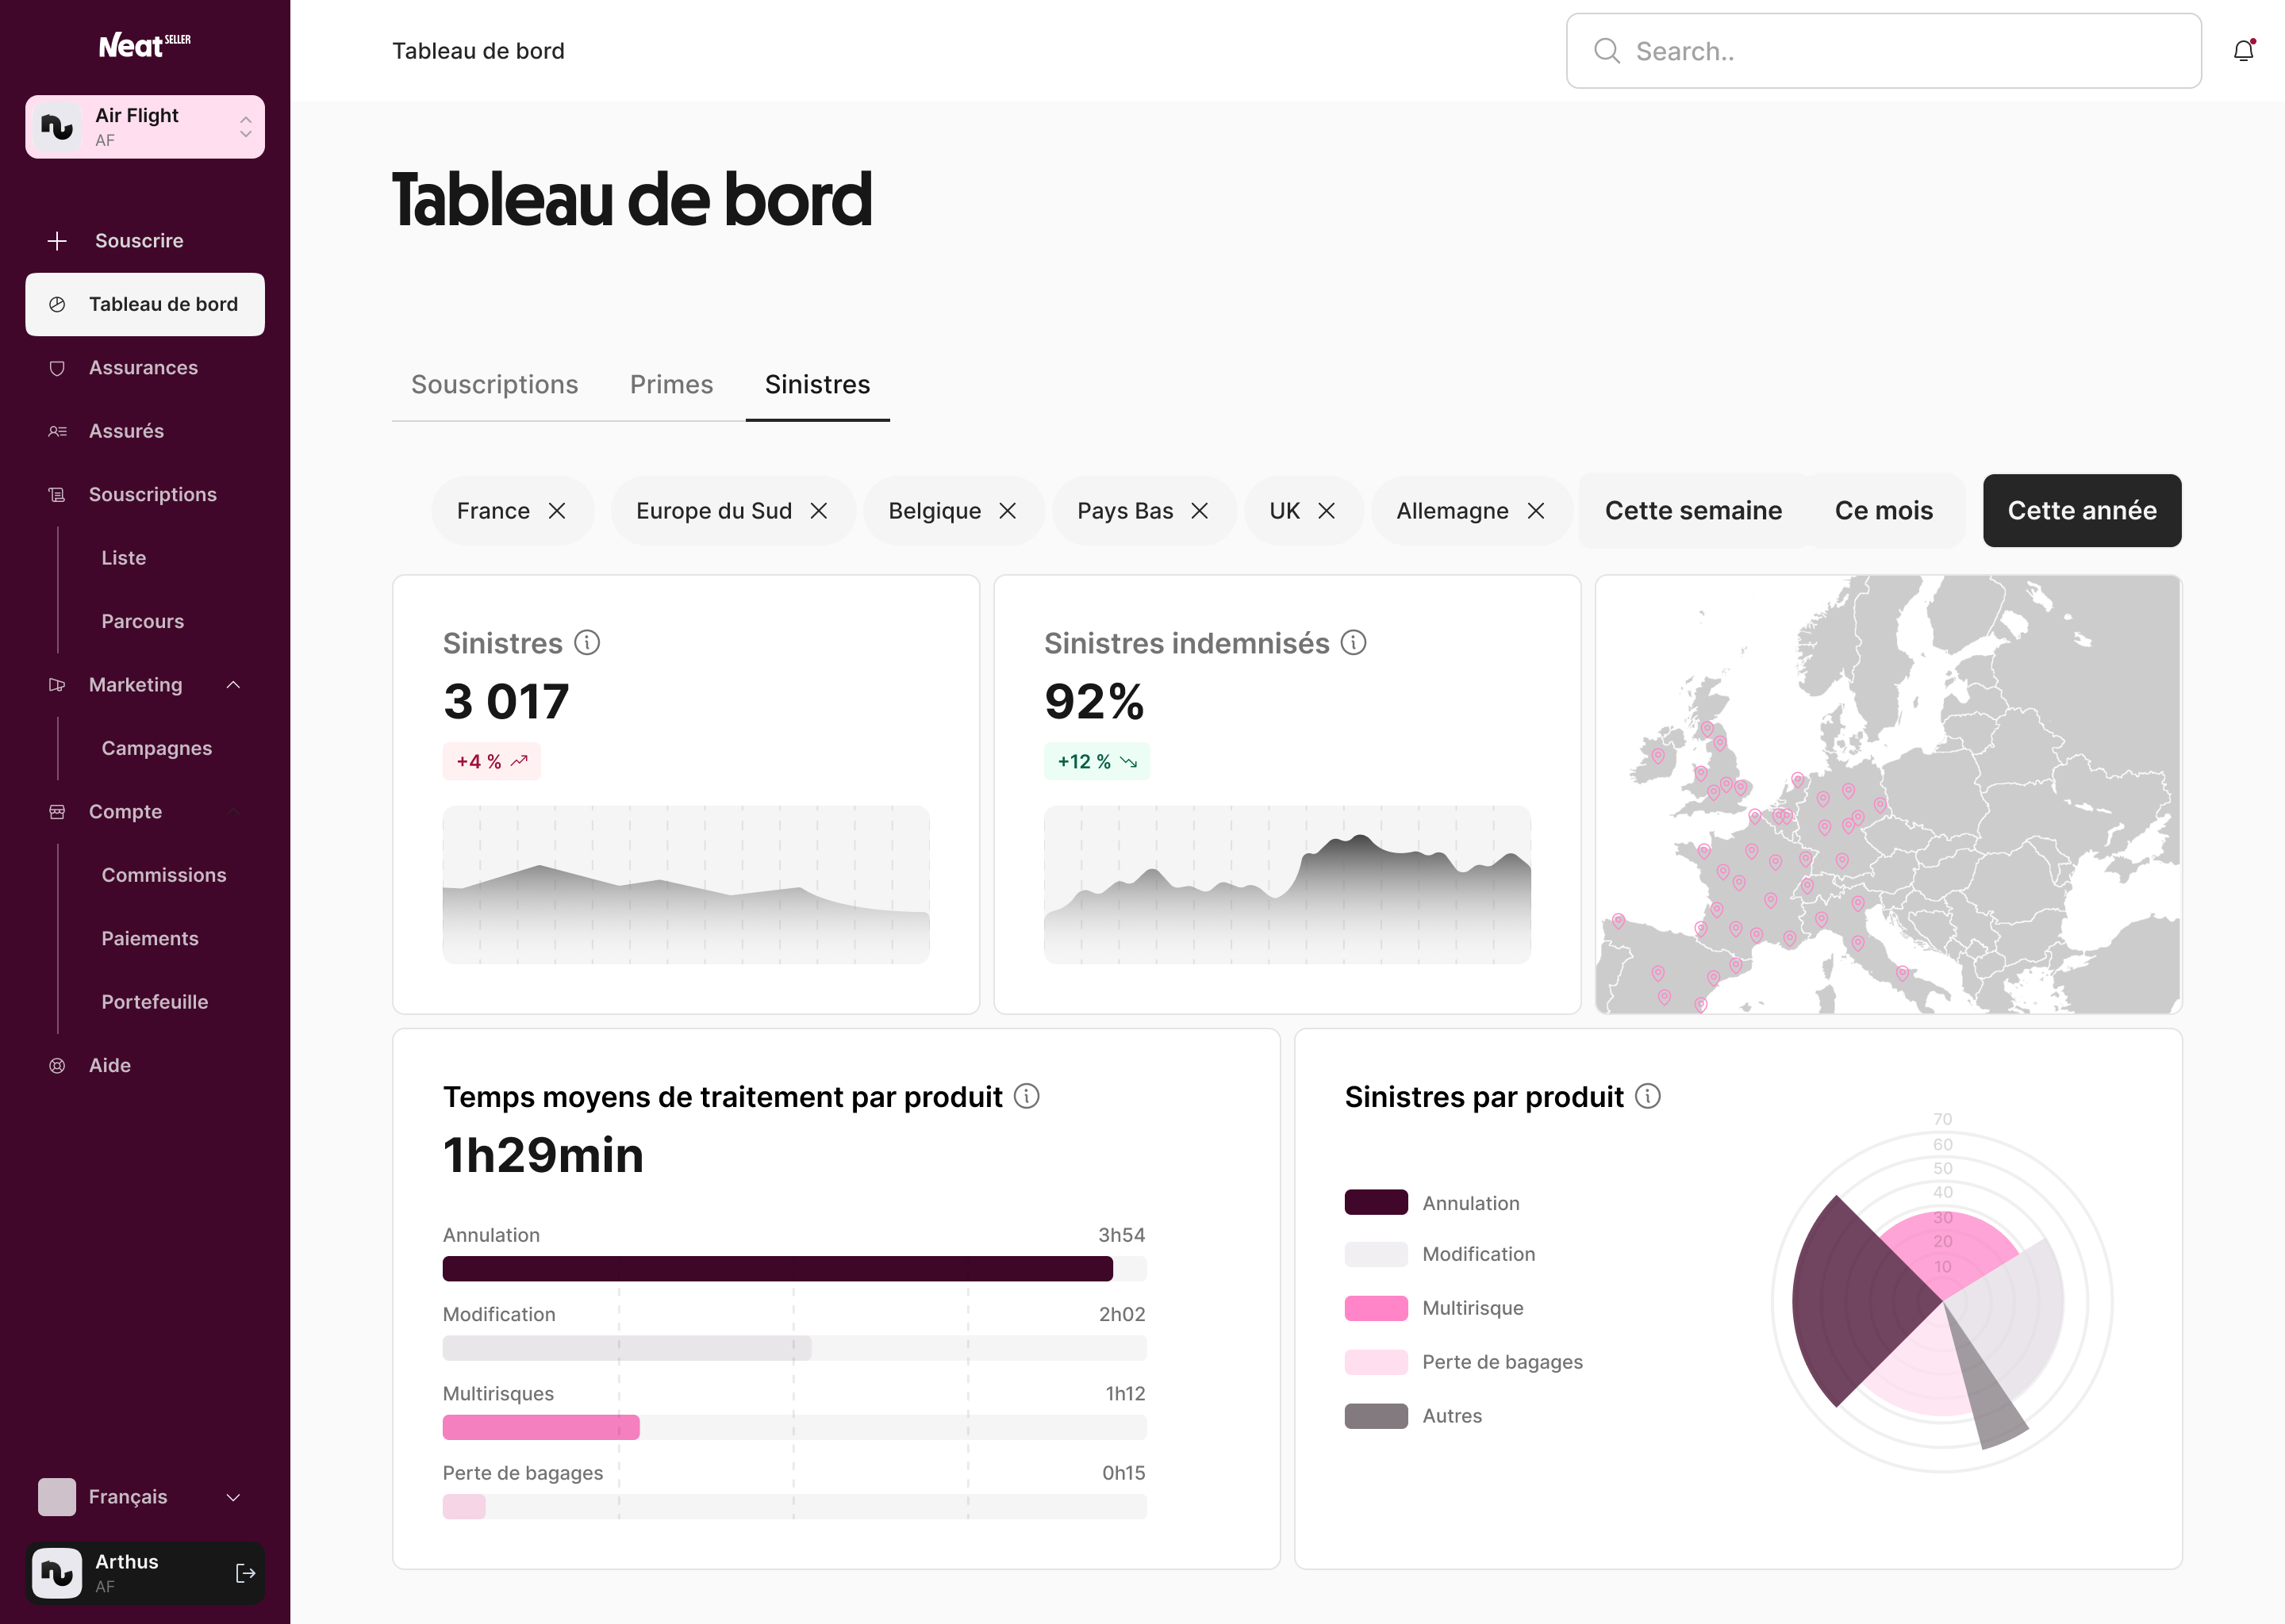Select the Tableau de bord dashboard icon
Screen dimensions: 2285x1624
click(59, 303)
